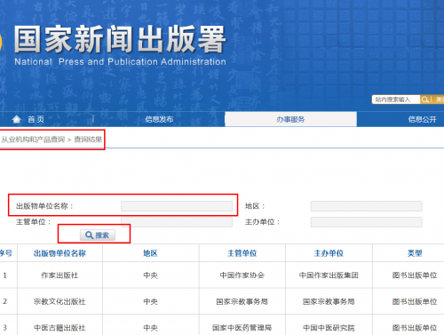Click the orange site search magnifier icon

click(x=425, y=100)
